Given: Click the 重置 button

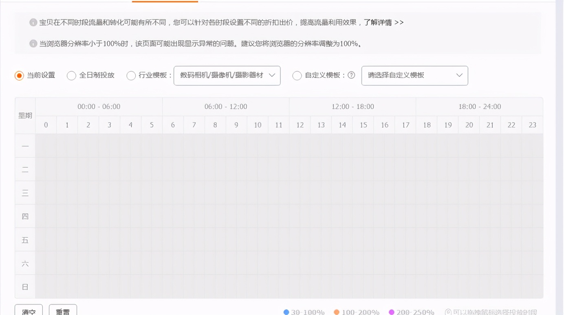Looking at the screenshot, I should [x=63, y=311].
